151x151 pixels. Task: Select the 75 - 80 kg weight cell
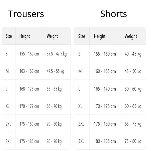click(133, 141)
